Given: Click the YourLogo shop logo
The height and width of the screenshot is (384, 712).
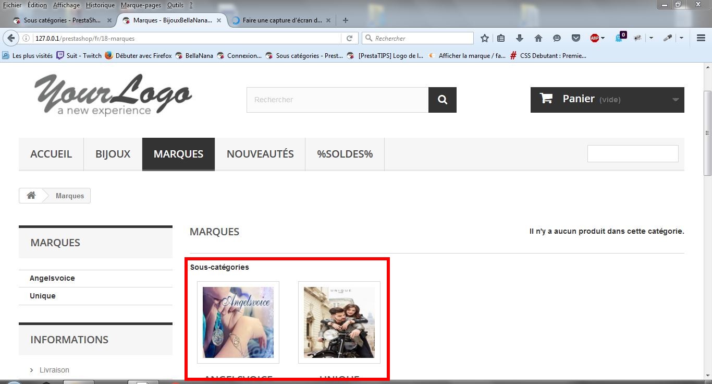Looking at the screenshot, I should click(x=113, y=94).
